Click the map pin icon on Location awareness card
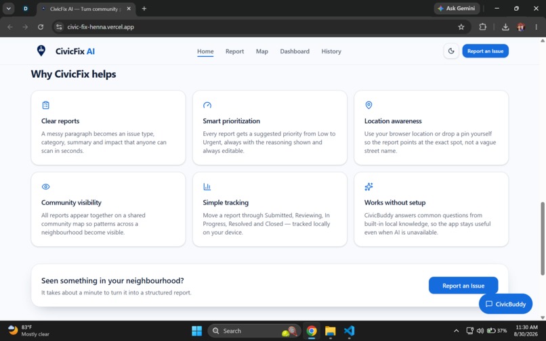546x341 pixels. coord(369,105)
